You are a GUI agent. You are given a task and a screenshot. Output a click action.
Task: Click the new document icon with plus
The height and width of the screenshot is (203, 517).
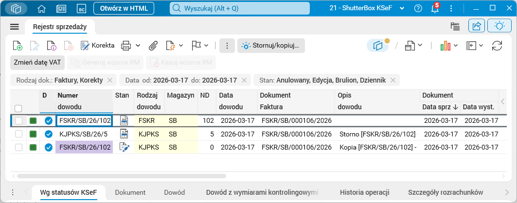[18, 46]
